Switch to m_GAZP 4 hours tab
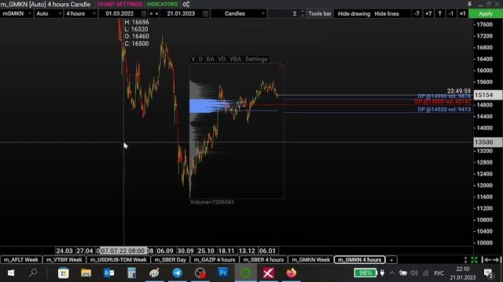Screen dimensions: 503x282 click(x=215, y=260)
